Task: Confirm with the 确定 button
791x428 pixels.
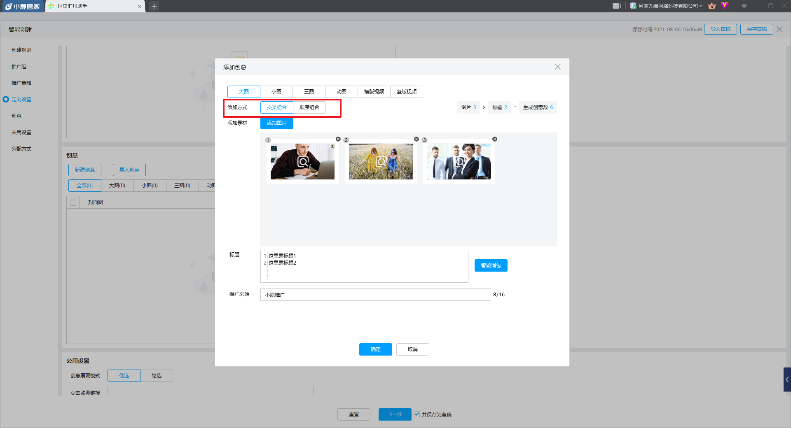Action: pyautogui.click(x=376, y=349)
